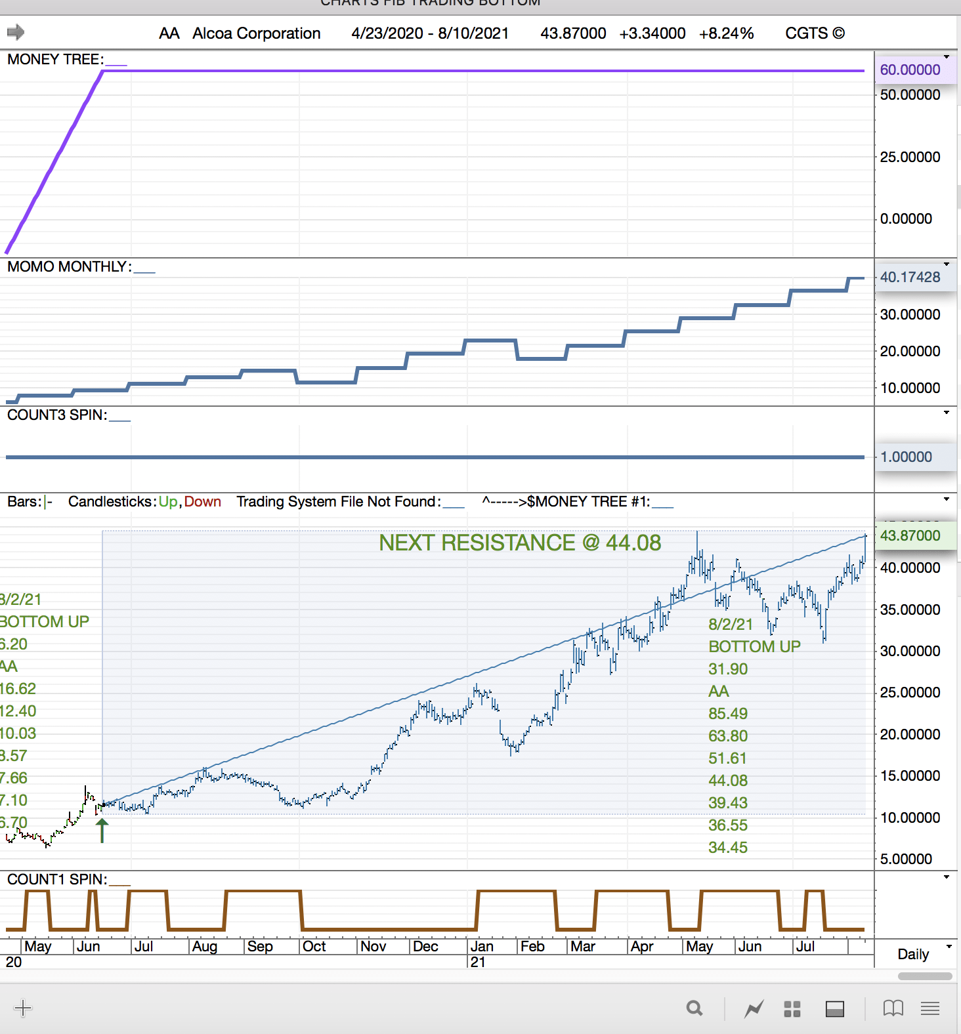
Task: Open the COUNT1 SPIN pane dropdown arrow
Action: [947, 877]
